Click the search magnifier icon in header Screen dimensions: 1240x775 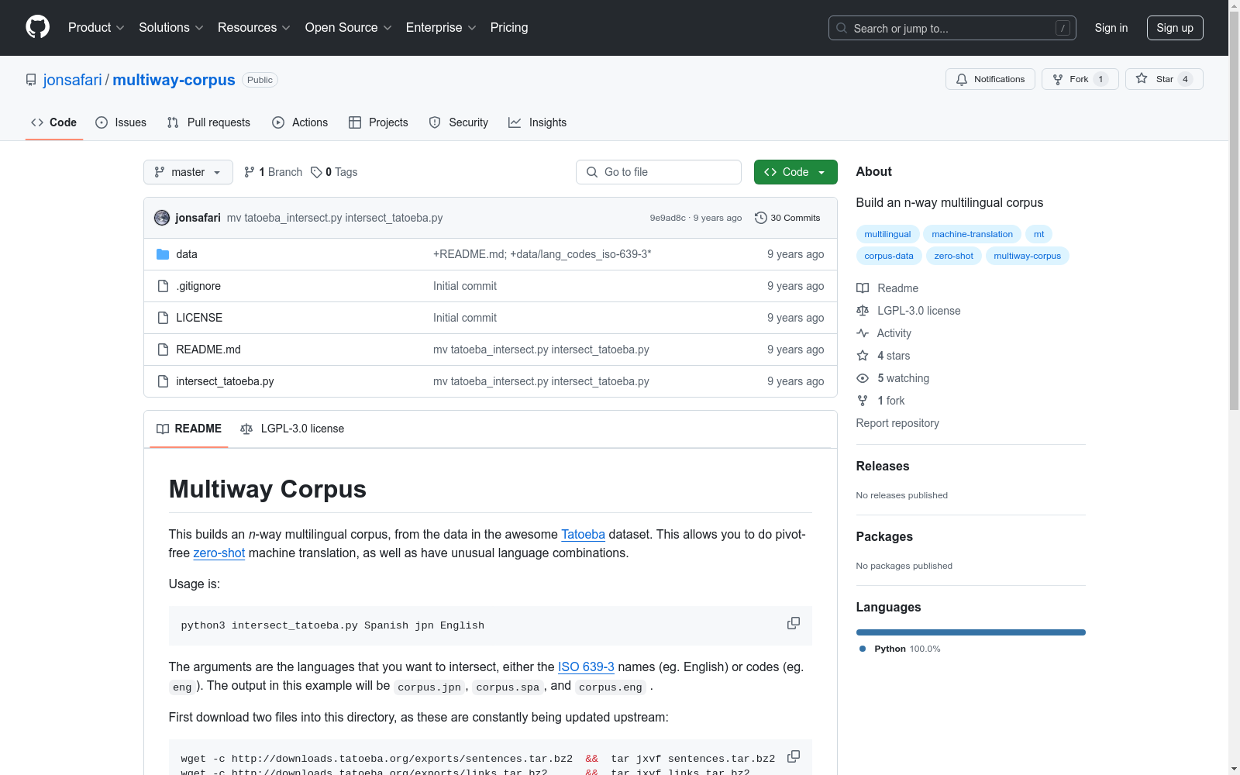coord(842,28)
